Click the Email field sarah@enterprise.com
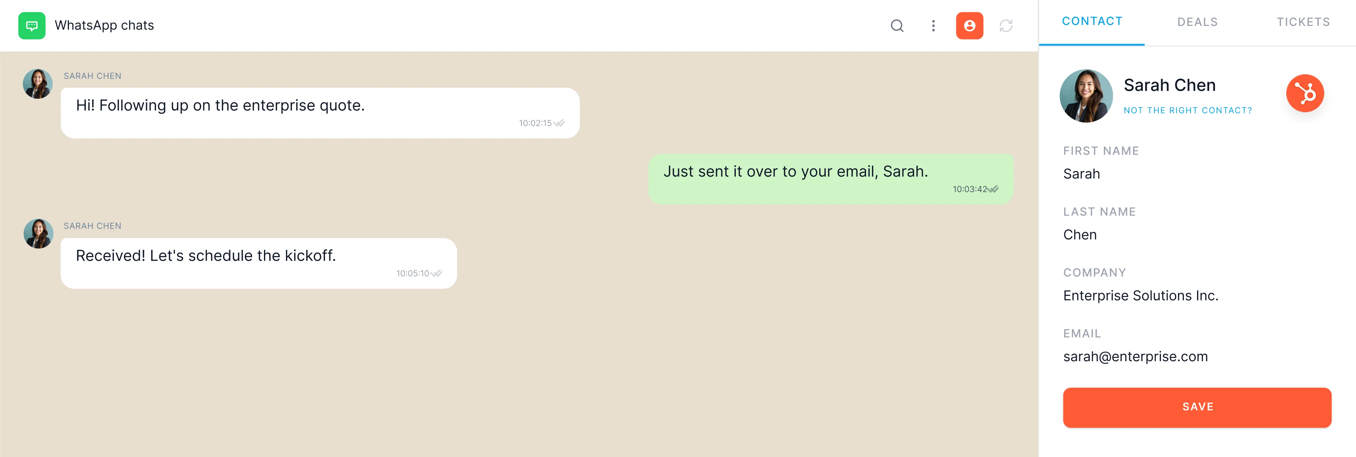 (x=1135, y=357)
